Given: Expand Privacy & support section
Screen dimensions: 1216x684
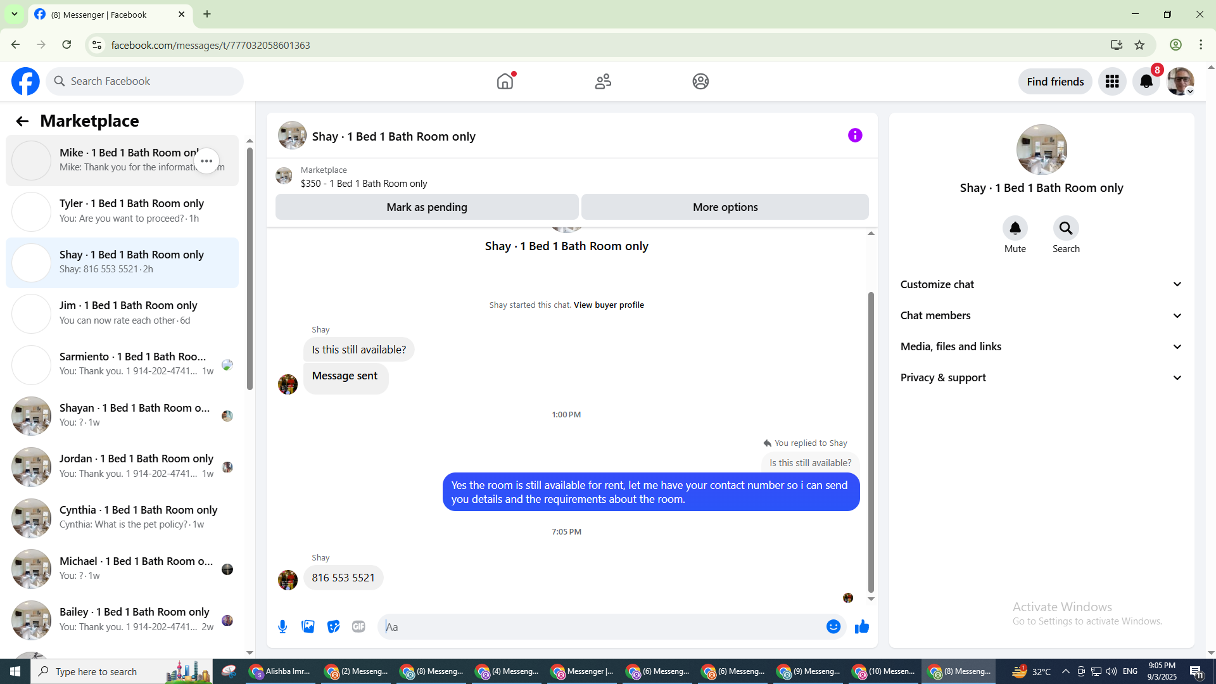Looking at the screenshot, I should pos(1041,377).
